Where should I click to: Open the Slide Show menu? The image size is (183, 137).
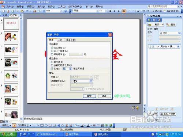coord(75,7)
